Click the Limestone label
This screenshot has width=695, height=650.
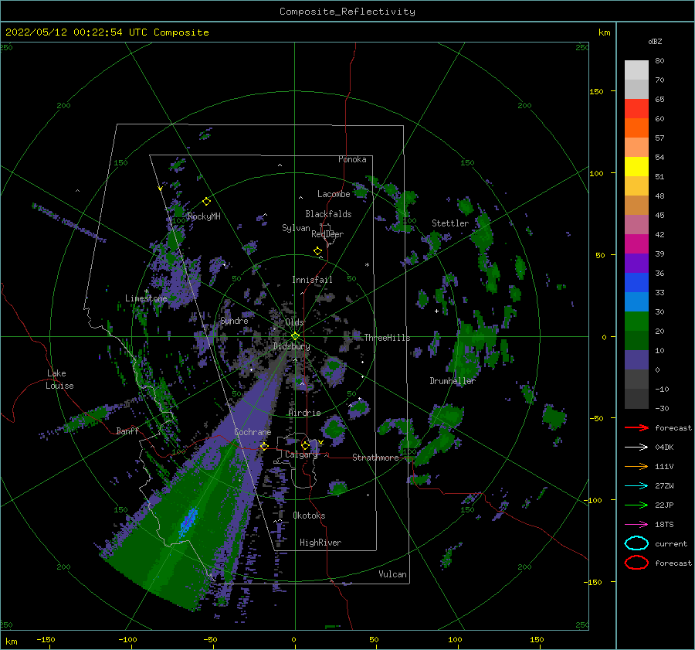point(146,298)
